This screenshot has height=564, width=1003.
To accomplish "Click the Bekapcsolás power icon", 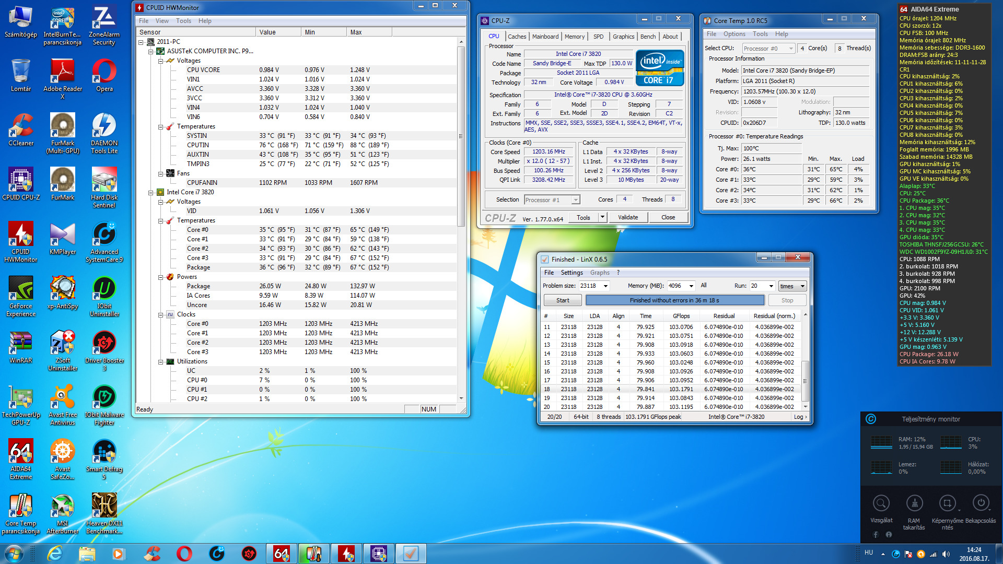I will click(981, 503).
